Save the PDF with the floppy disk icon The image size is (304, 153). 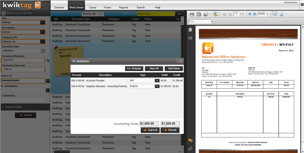click(x=199, y=14)
